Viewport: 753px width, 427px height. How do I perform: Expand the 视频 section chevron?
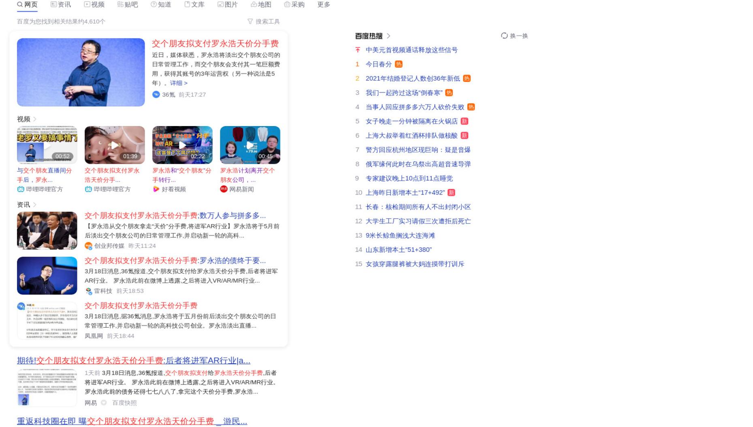pos(35,119)
